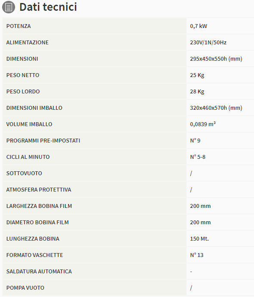Click the 150 Mt. bobbin length value
254x297 pixels.
pyautogui.click(x=199, y=238)
